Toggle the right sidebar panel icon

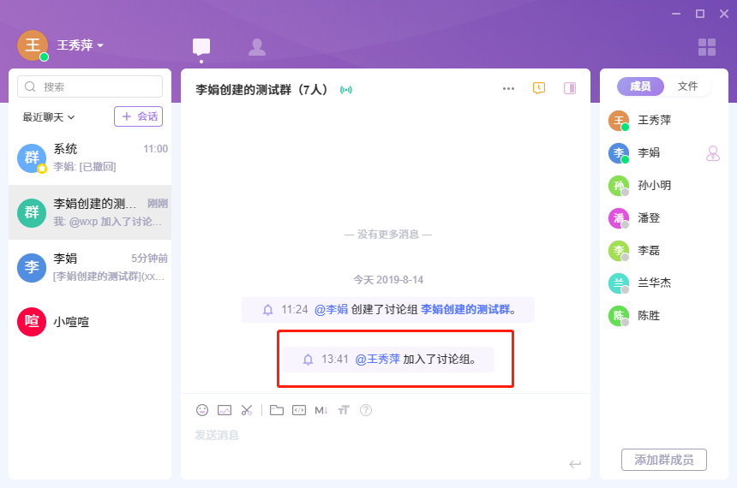[569, 88]
